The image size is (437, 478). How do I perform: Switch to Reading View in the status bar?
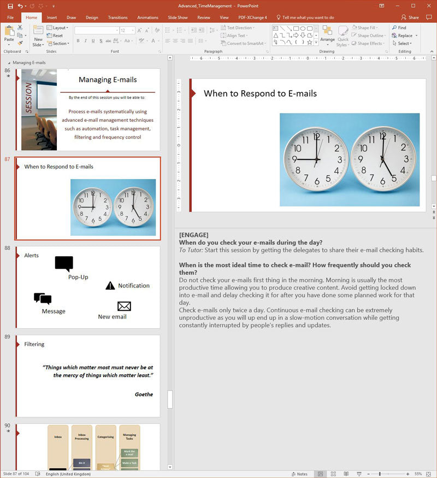click(x=346, y=474)
